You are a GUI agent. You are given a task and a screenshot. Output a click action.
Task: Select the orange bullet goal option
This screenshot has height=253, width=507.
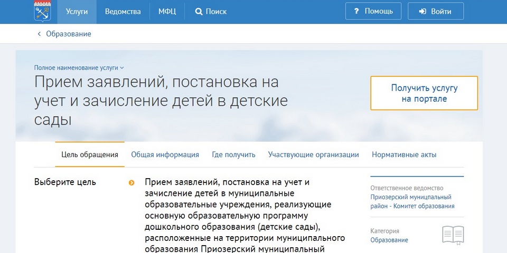pos(131,183)
